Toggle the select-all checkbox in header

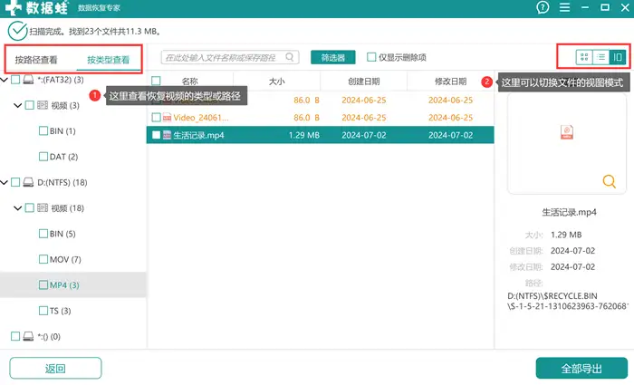point(156,81)
